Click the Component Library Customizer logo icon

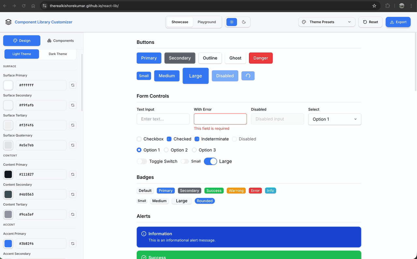[8, 22]
